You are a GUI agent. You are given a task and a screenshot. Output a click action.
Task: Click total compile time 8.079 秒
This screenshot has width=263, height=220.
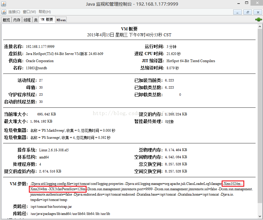[173, 68]
